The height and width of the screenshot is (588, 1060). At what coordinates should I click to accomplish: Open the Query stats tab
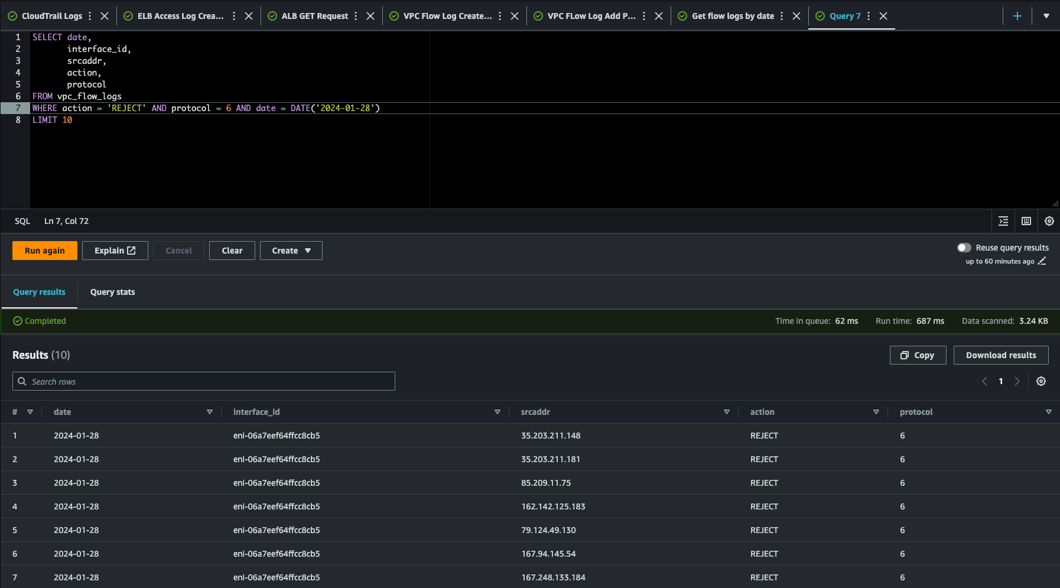(x=113, y=292)
